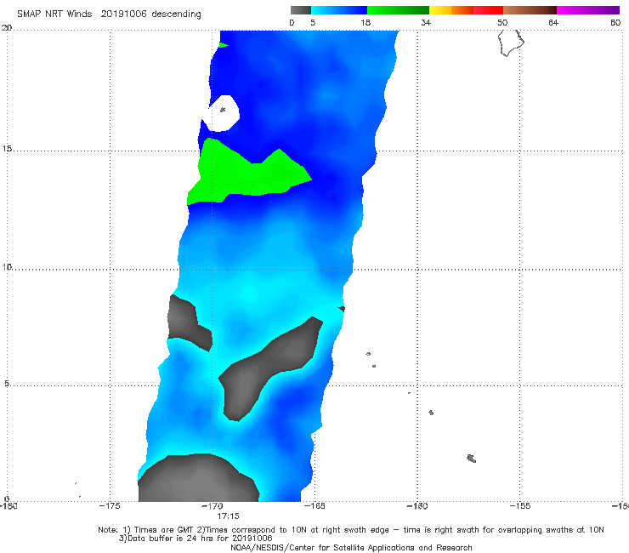Click the longitude label '-155'
629x553 pixels.
point(520,506)
